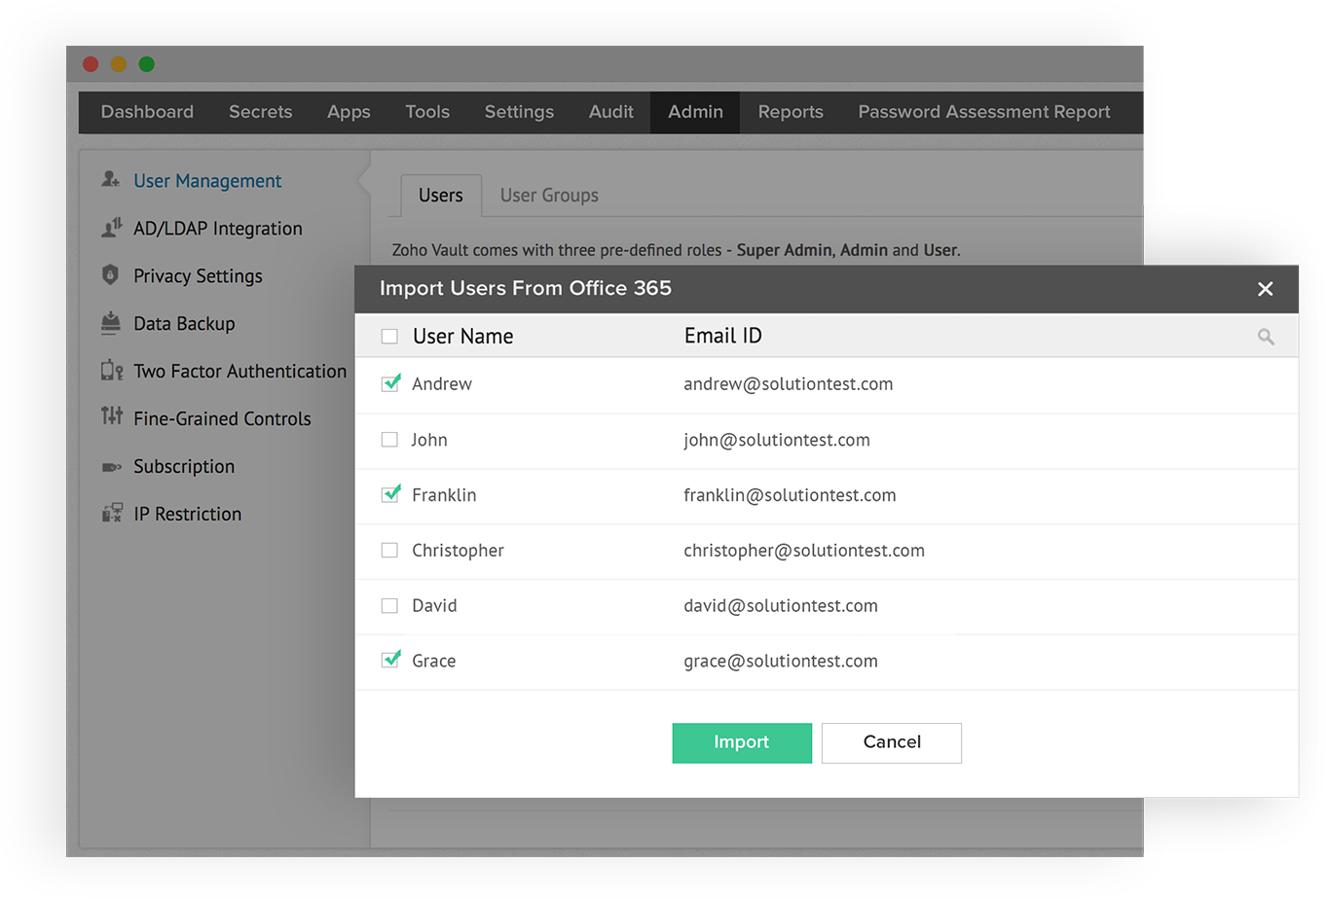
Task: Uncheck the Grace checkbox
Action: pyautogui.click(x=390, y=660)
